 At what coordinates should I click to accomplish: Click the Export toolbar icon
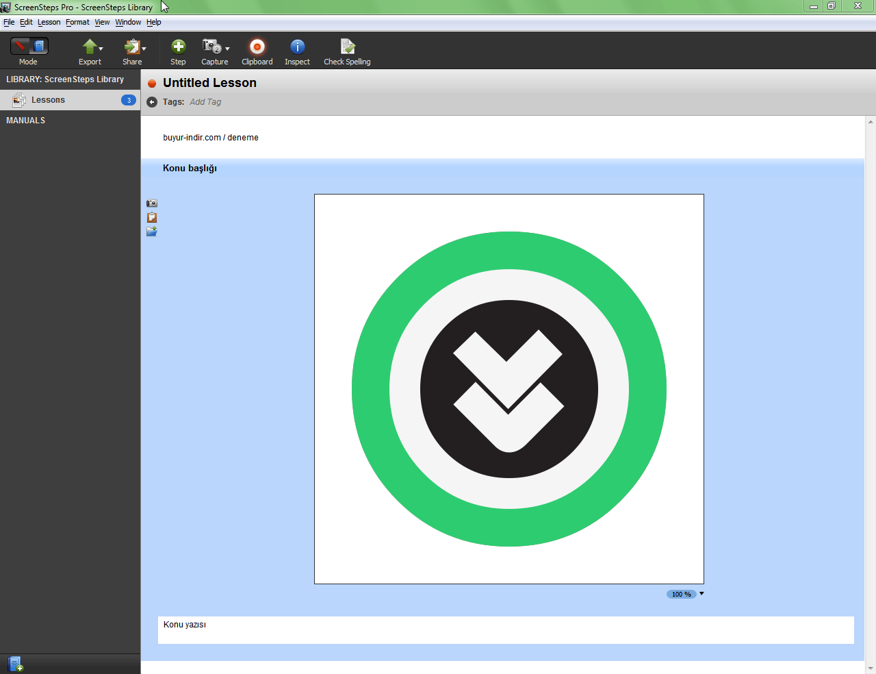coord(90,46)
